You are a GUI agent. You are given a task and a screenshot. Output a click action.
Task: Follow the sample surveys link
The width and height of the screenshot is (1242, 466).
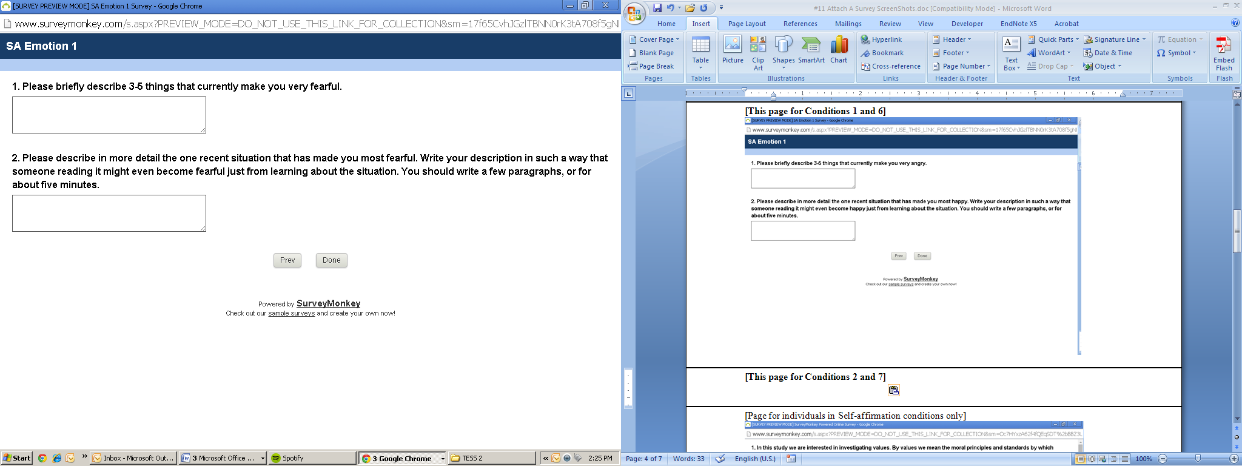click(292, 314)
